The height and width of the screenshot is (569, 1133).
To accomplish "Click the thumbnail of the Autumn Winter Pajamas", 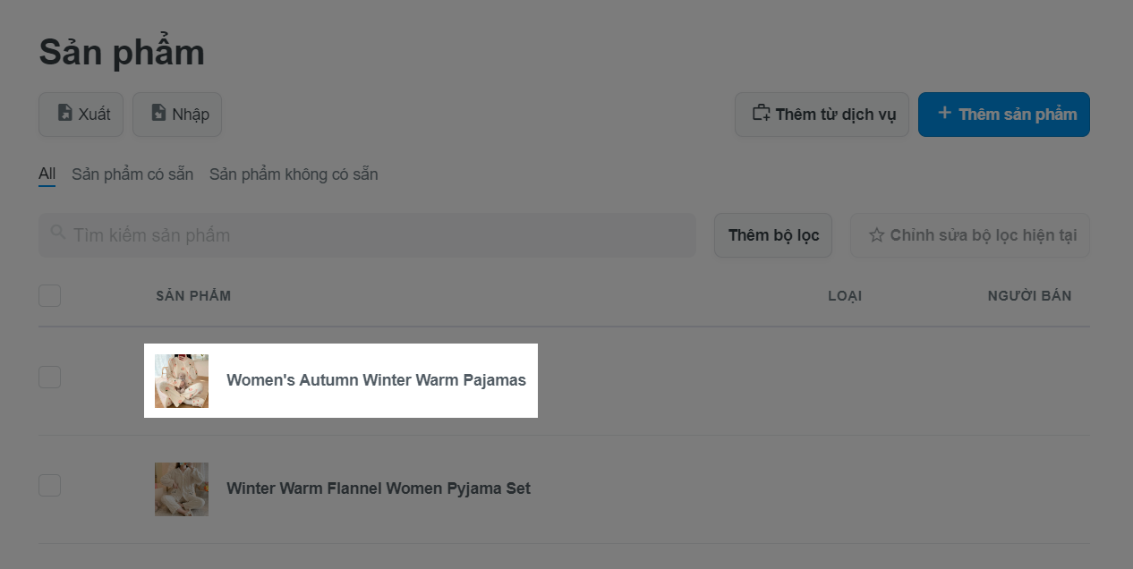I will pos(182,381).
